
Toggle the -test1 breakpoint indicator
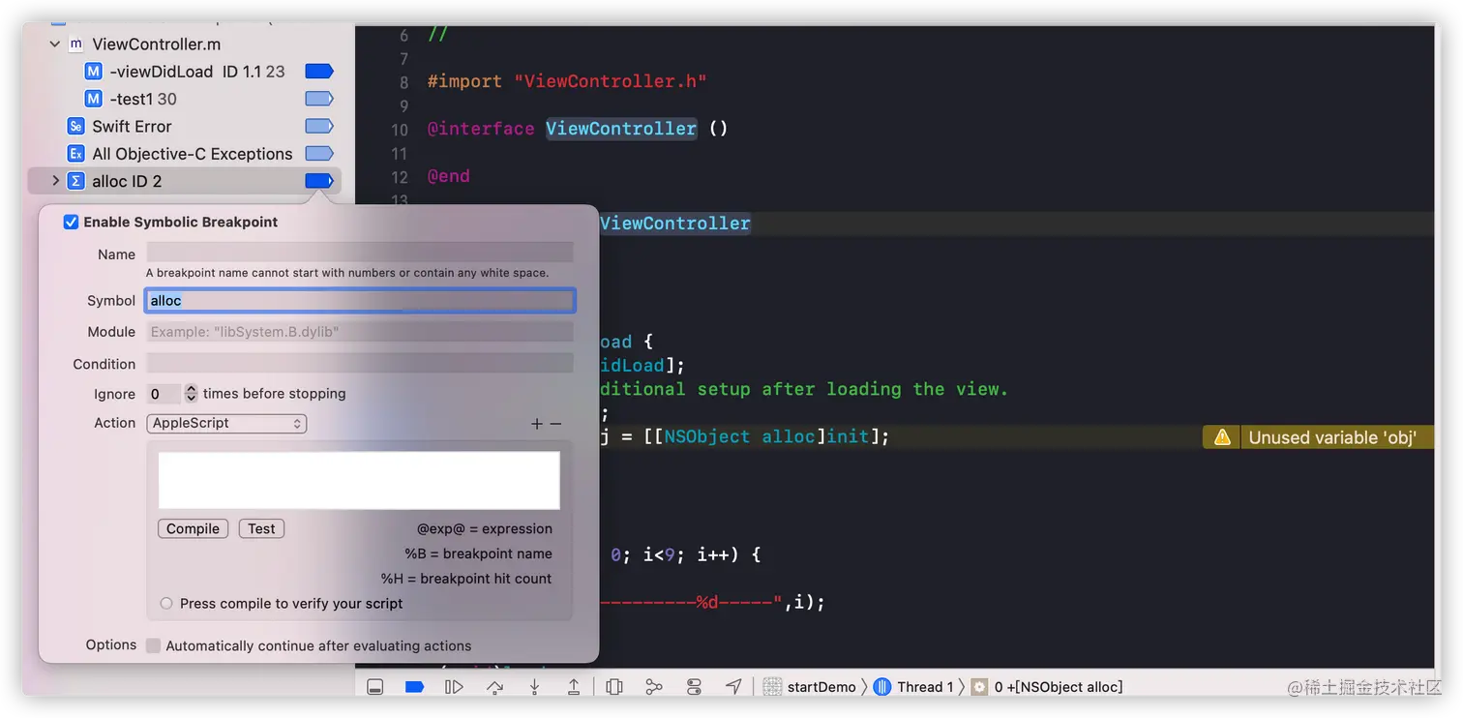click(x=319, y=99)
